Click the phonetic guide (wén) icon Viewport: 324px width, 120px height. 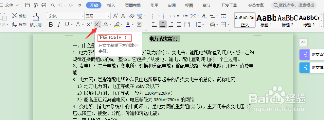140,16
